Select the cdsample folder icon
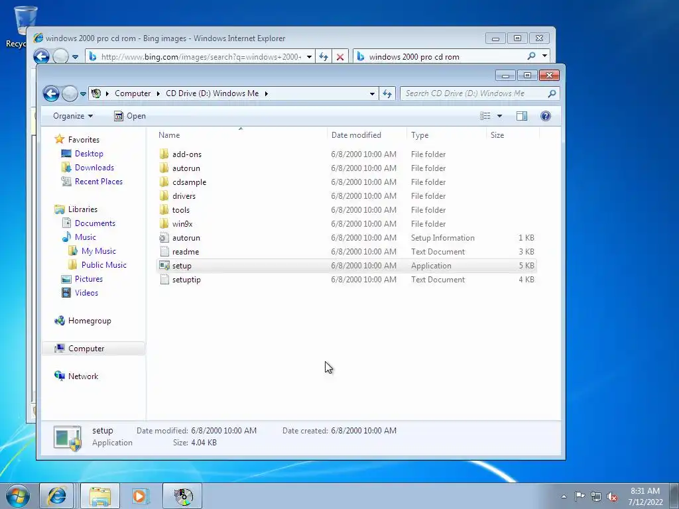679x509 pixels. [164, 182]
